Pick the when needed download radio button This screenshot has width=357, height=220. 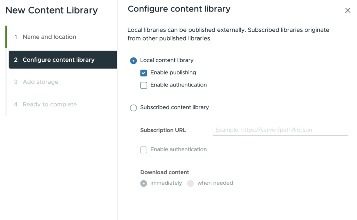click(190, 183)
